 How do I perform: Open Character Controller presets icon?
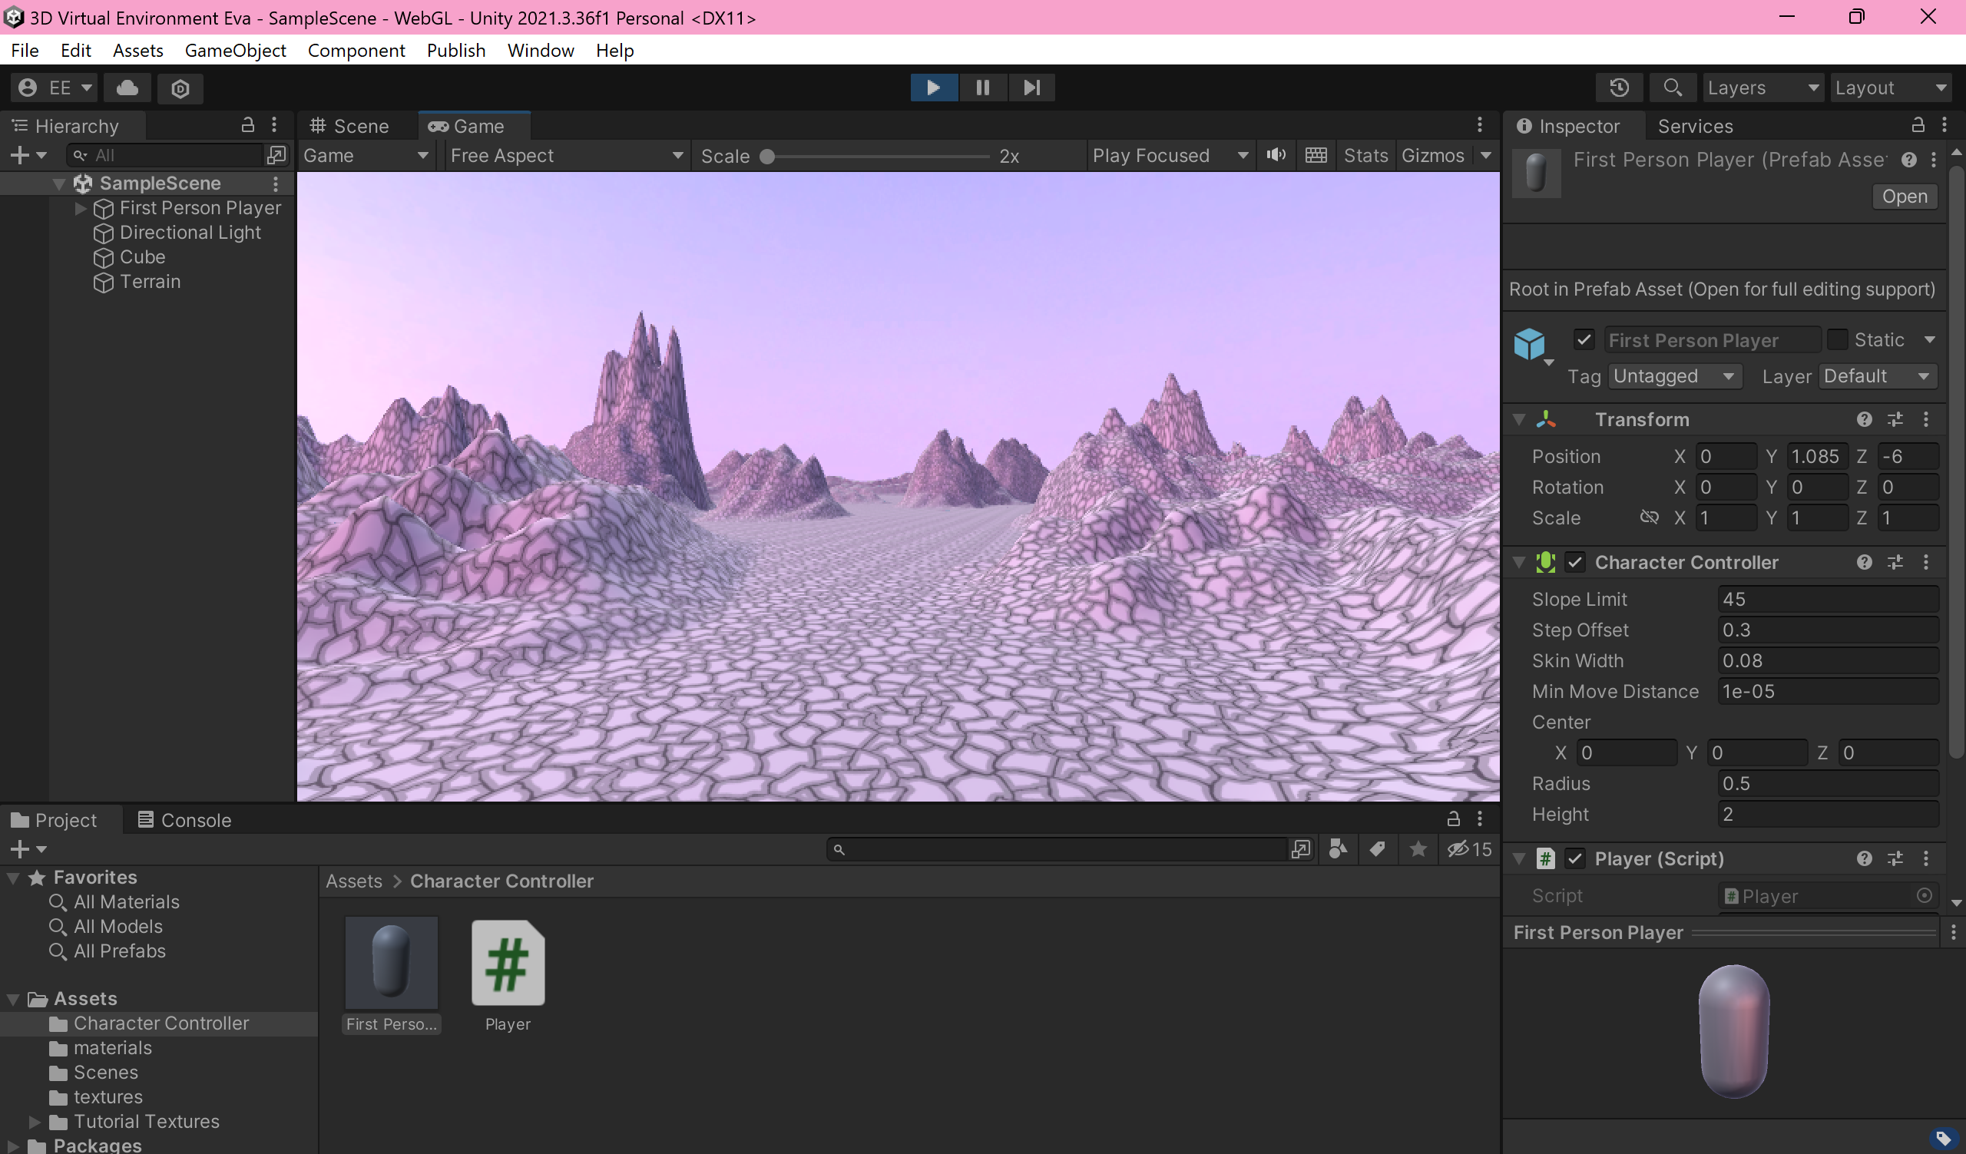tap(1895, 562)
